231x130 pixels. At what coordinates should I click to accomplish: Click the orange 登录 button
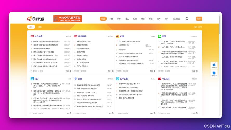(199, 19)
